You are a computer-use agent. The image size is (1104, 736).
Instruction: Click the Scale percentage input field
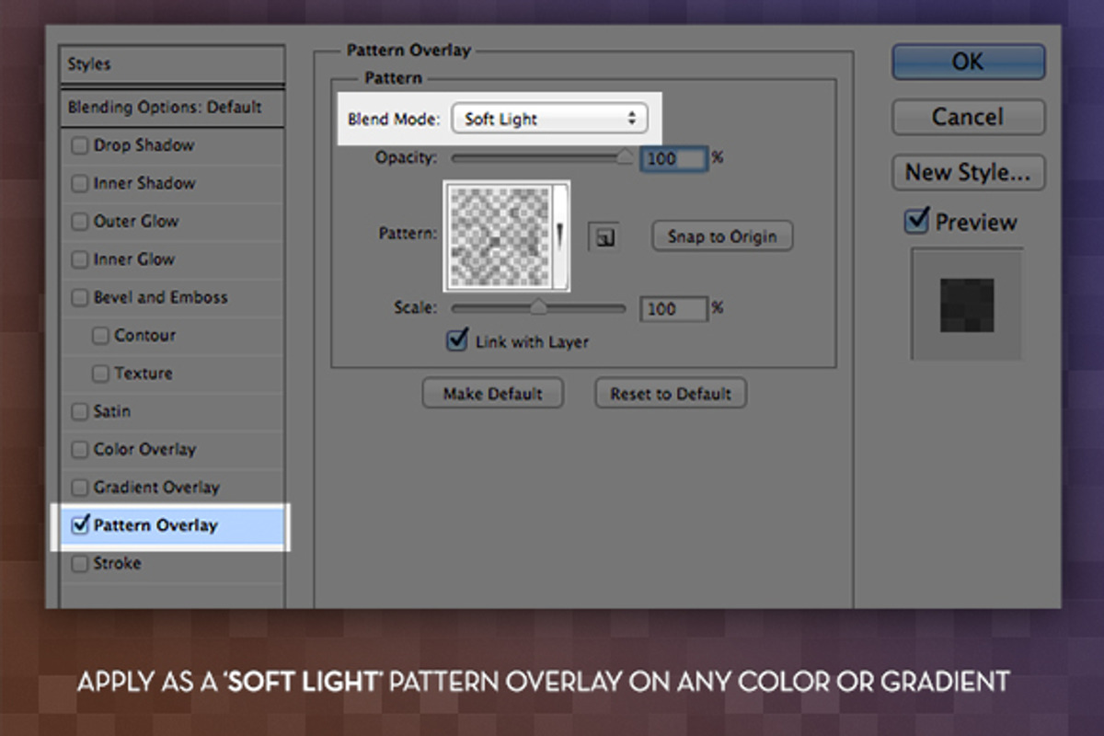point(673,308)
